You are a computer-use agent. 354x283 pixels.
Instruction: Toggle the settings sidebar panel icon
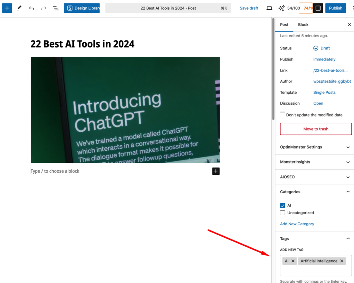(x=318, y=8)
